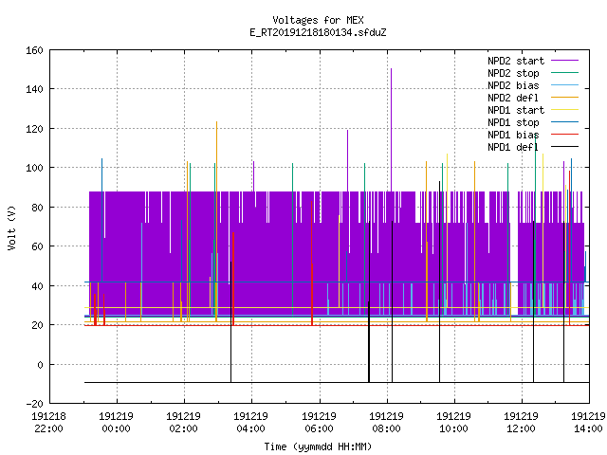The height and width of the screenshot is (455, 607).
Task: Click the 191219 08:00 time tick label
Action: [x=386, y=423]
